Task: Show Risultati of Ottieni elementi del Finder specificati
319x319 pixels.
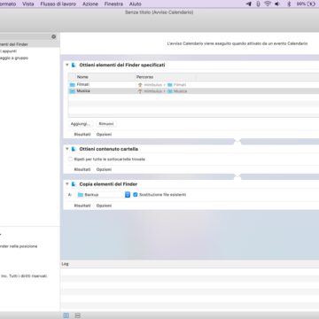Action: pyautogui.click(x=82, y=135)
